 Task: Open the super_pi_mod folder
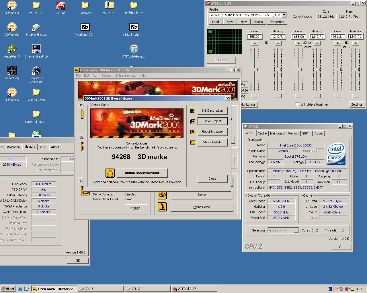pos(36,116)
